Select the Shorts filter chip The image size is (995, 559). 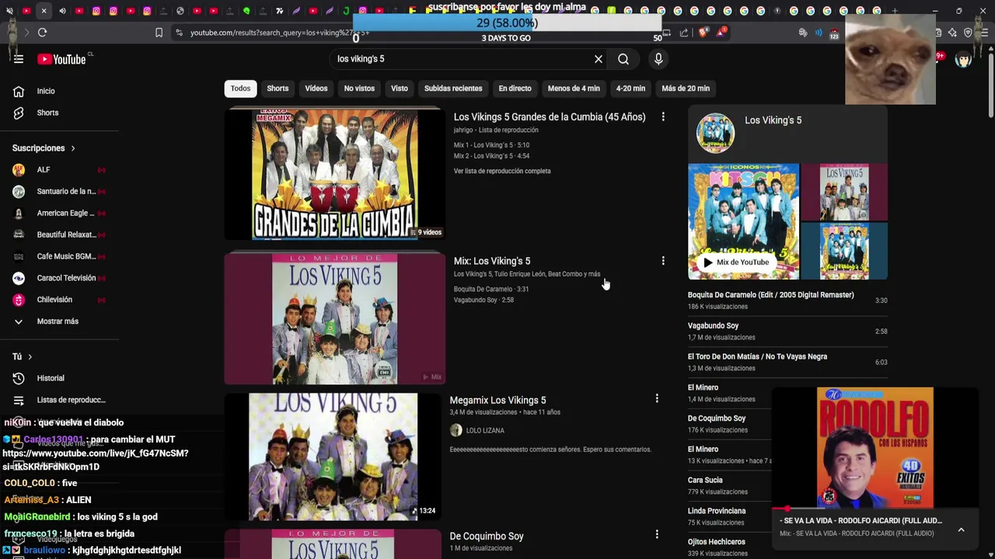(x=278, y=89)
